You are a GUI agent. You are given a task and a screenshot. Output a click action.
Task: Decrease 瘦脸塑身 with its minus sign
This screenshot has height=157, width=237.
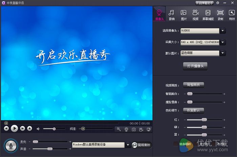pos(185,102)
